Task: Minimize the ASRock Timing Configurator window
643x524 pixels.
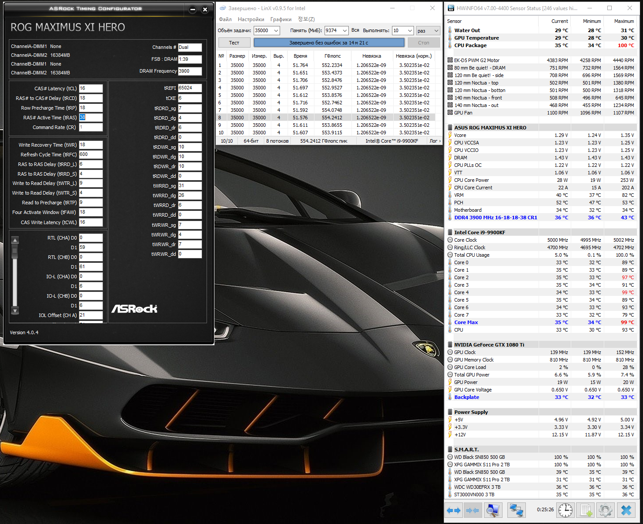Action: [192, 10]
